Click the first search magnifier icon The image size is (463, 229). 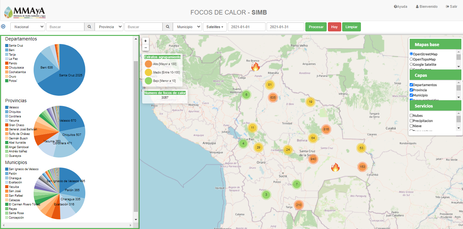[89, 27]
